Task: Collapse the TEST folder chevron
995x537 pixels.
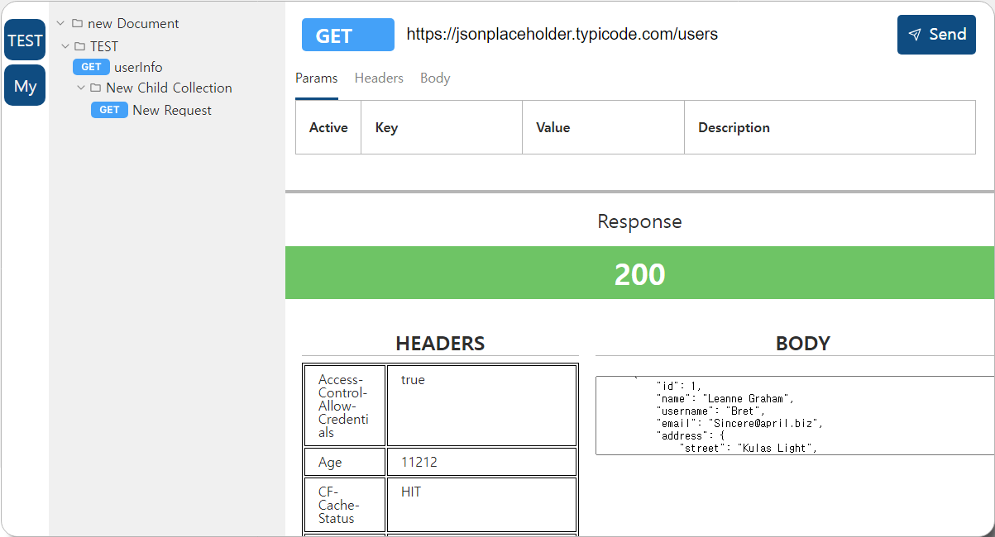Action: [x=65, y=46]
